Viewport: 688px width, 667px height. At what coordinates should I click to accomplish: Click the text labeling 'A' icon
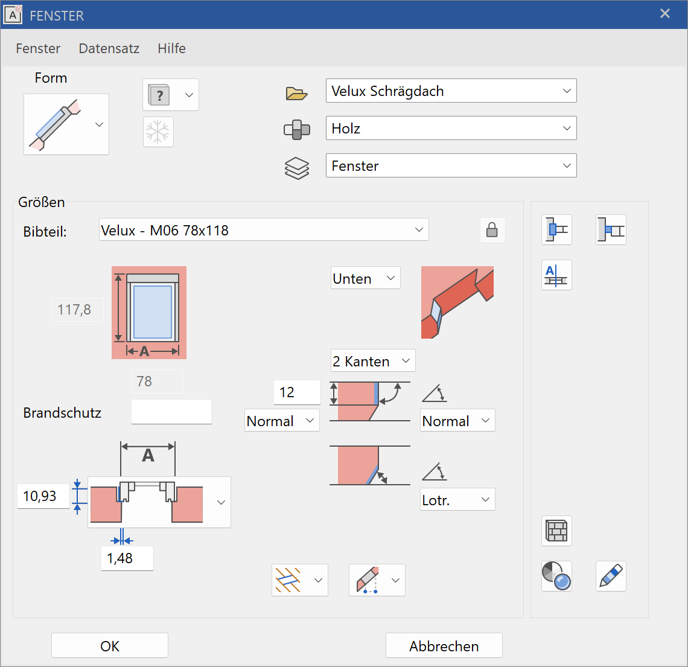(556, 275)
